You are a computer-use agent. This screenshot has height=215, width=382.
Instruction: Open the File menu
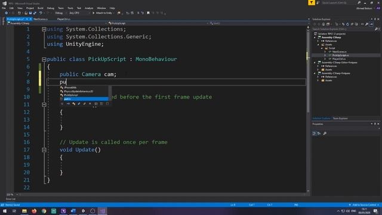[4, 8]
